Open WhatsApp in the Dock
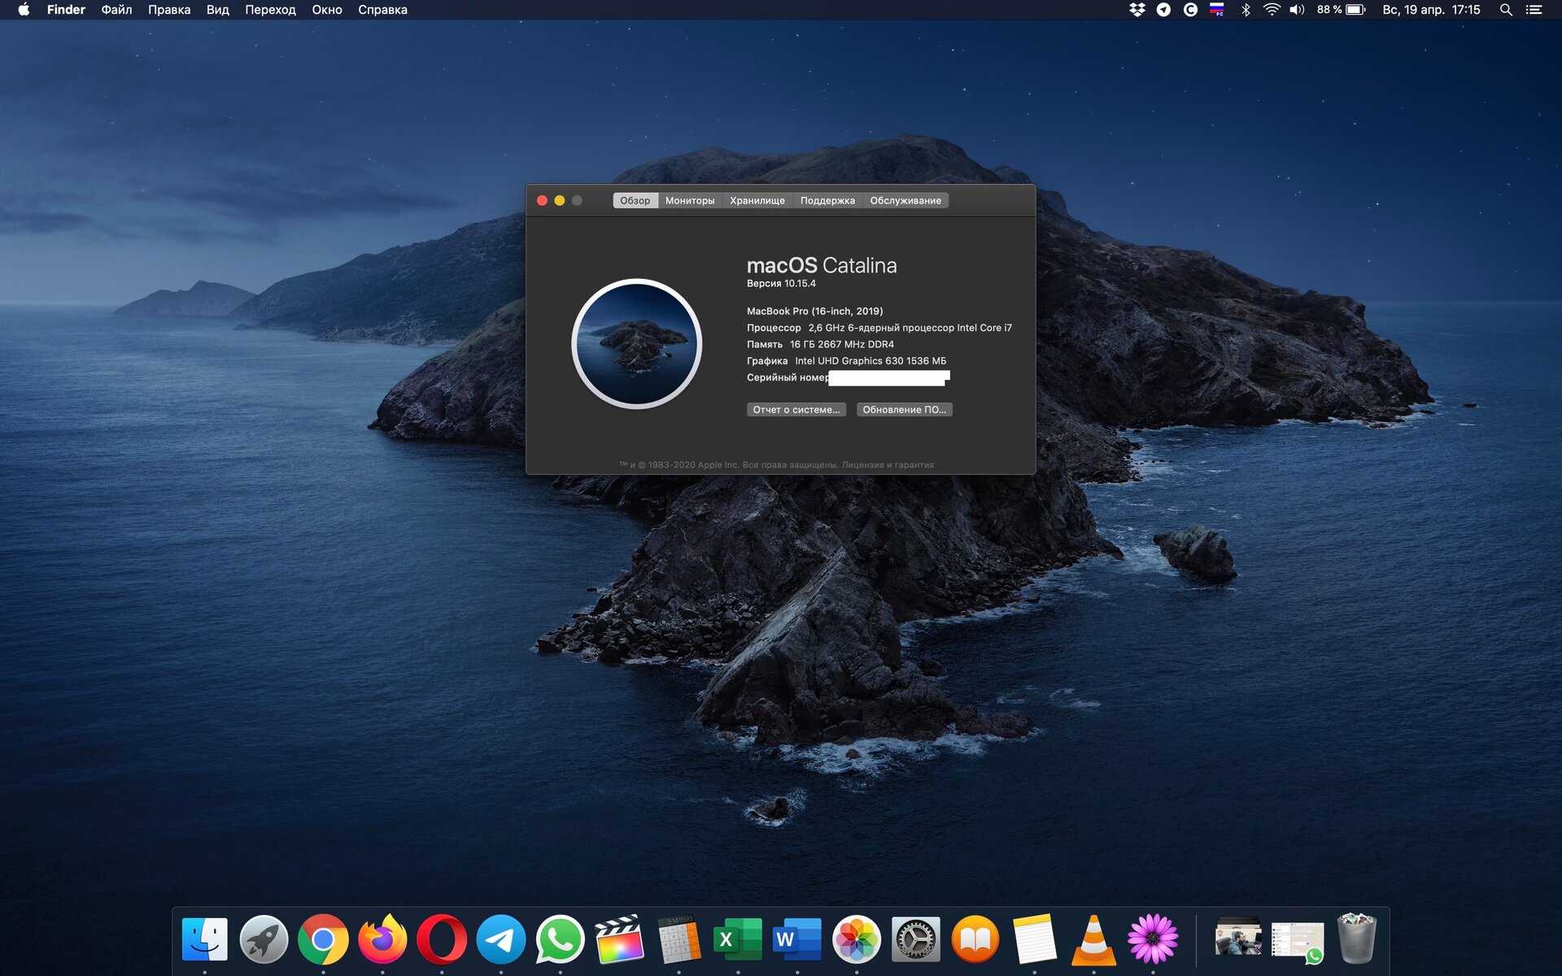This screenshot has width=1562, height=976. tap(560, 939)
